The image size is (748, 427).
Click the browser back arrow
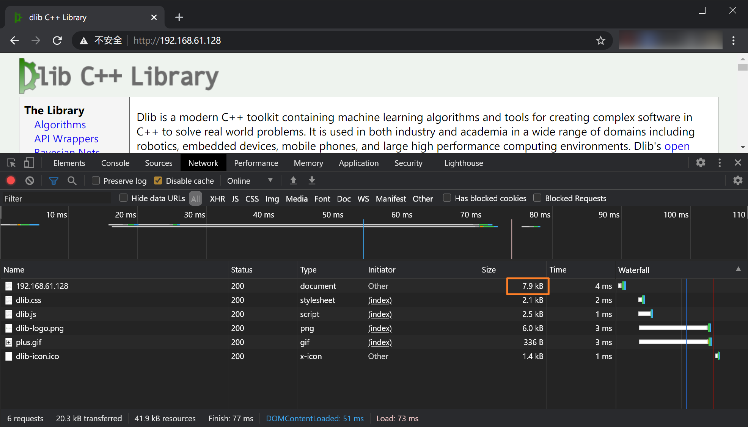14,41
